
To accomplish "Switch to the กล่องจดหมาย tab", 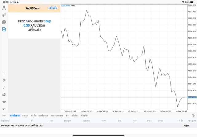I will pyautogui.click(x=57, y=116).
